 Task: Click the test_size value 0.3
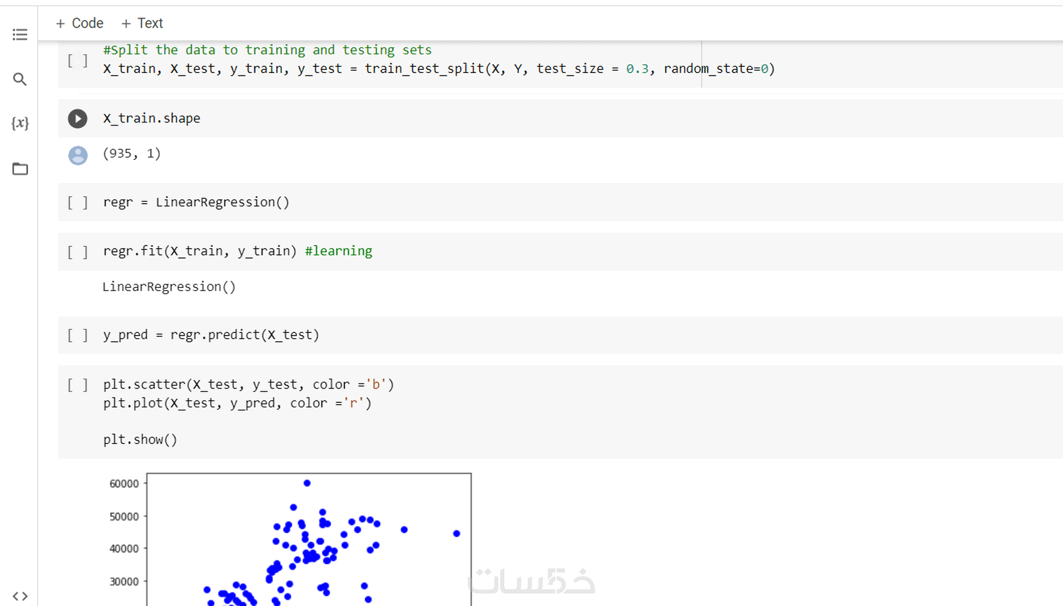tap(637, 69)
